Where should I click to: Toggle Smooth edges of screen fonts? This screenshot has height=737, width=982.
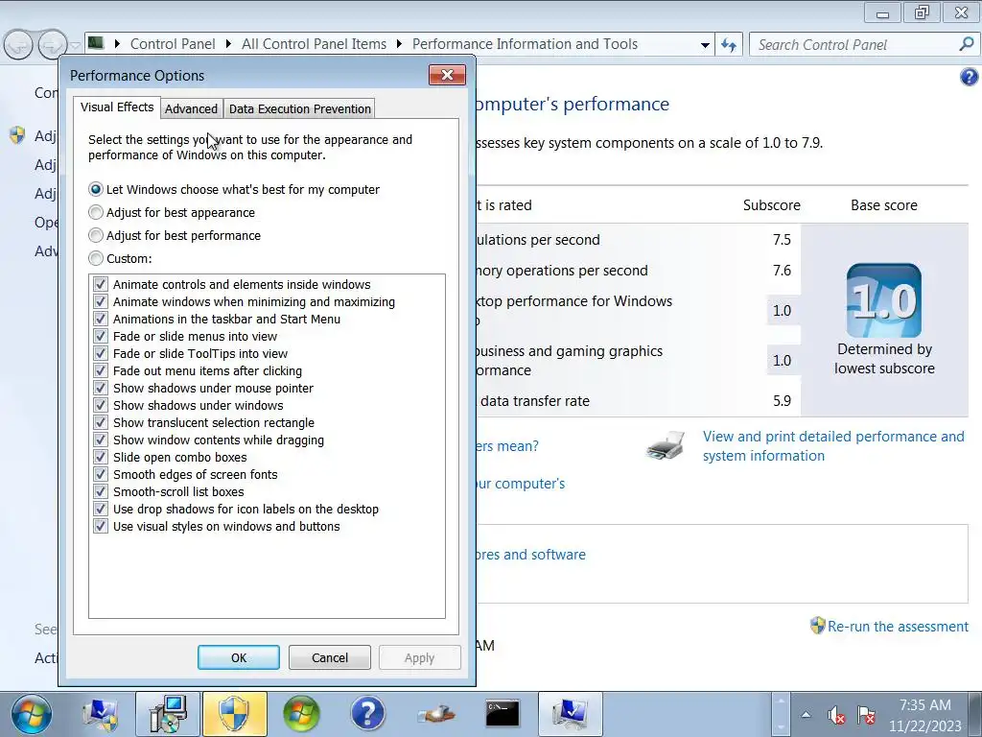coord(100,474)
